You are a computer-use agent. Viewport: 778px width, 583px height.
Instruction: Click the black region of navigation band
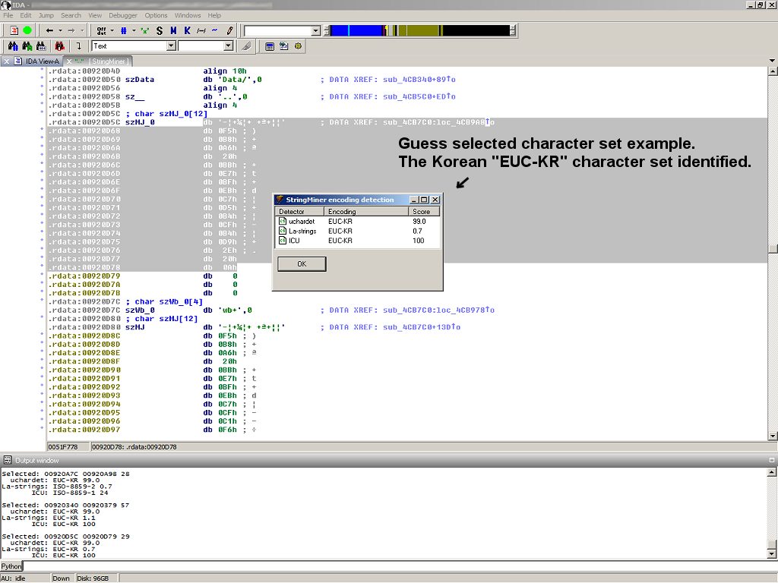pyautogui.click(x=476, y=30)
